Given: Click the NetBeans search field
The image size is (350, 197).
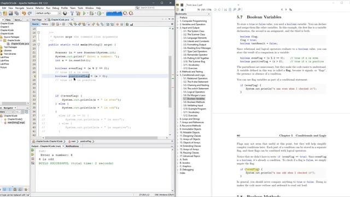Looking at the screenshot, I should (155, 8).
